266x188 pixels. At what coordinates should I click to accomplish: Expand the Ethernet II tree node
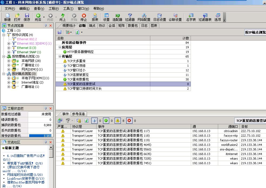tap(9, 48)
